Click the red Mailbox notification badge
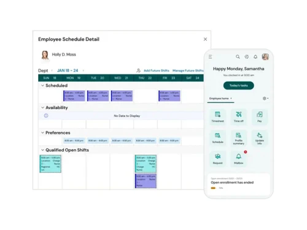Viewport: 307px width, 230px height. click(246, 152)
